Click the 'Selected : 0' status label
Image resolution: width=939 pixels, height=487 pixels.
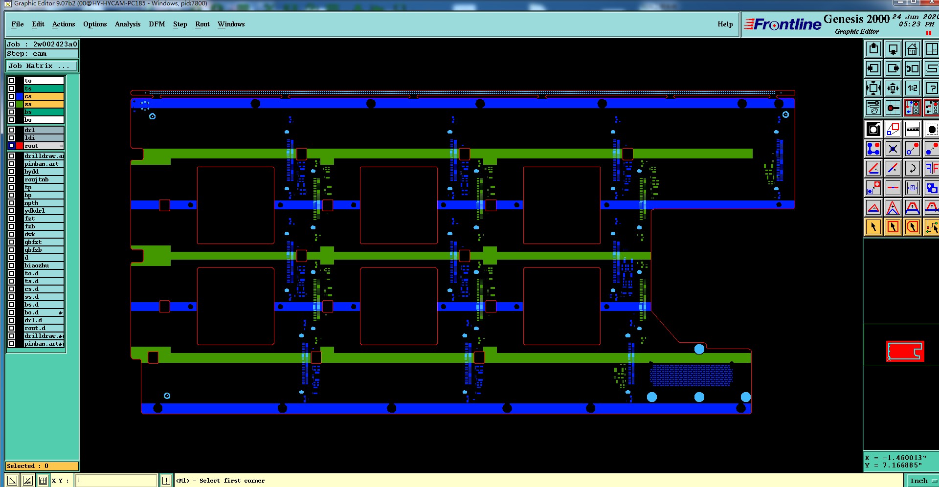[42, 466]
